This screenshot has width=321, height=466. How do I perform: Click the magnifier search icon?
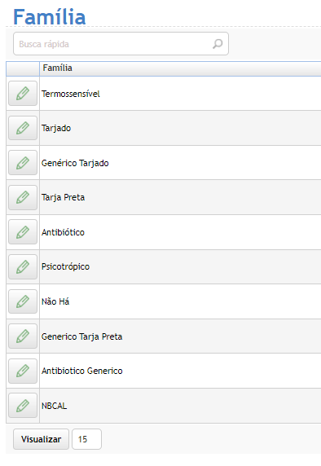218,44
